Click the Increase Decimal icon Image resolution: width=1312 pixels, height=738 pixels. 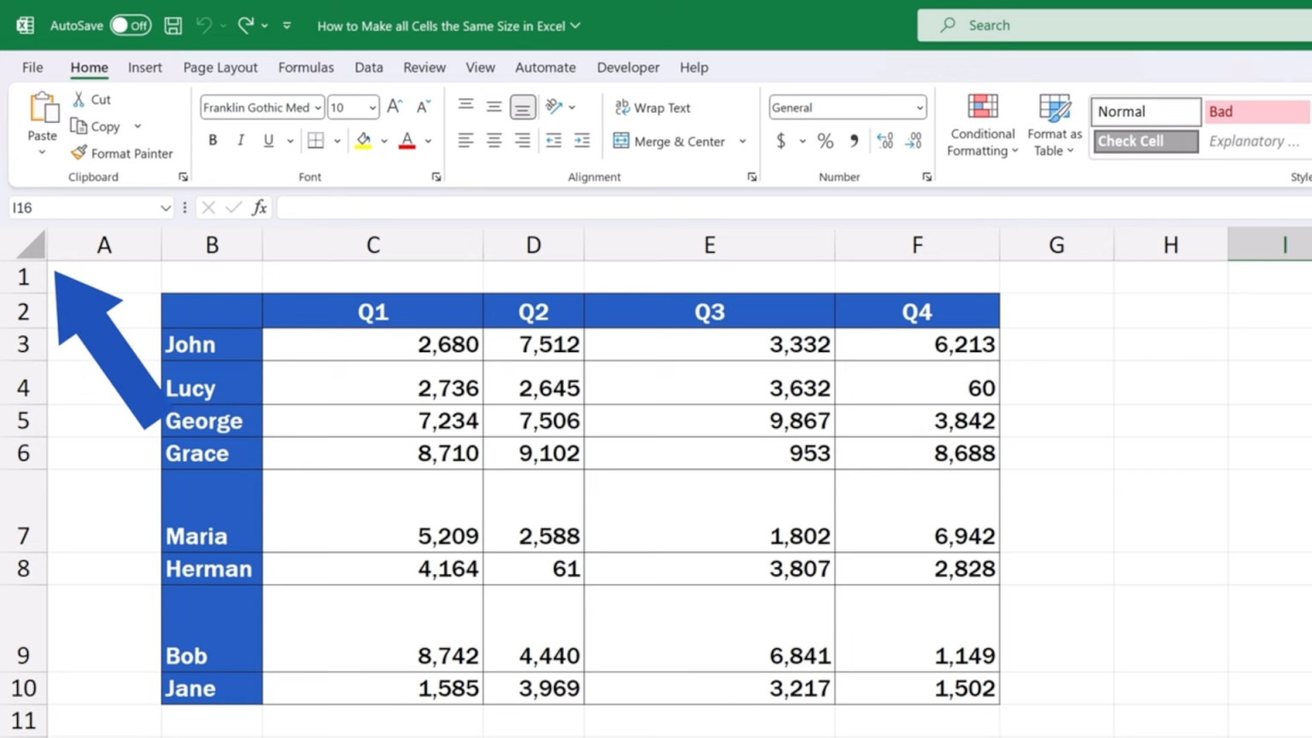[884, 141]
